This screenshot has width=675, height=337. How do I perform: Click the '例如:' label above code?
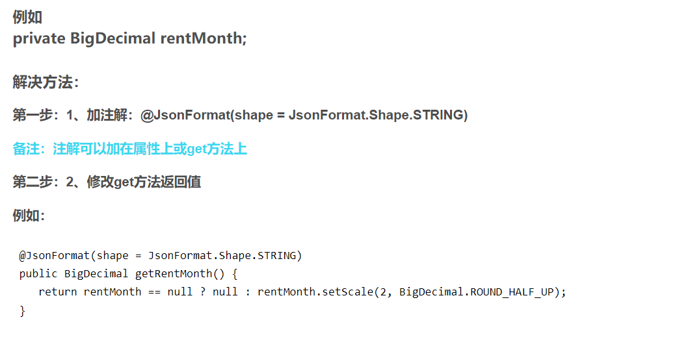click(x=29, y=216)
